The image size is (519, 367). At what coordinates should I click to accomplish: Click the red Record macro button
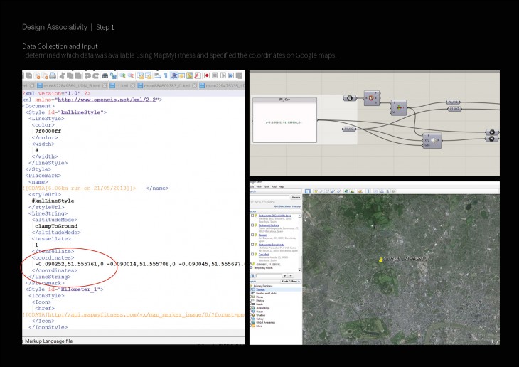coord(206,75)
